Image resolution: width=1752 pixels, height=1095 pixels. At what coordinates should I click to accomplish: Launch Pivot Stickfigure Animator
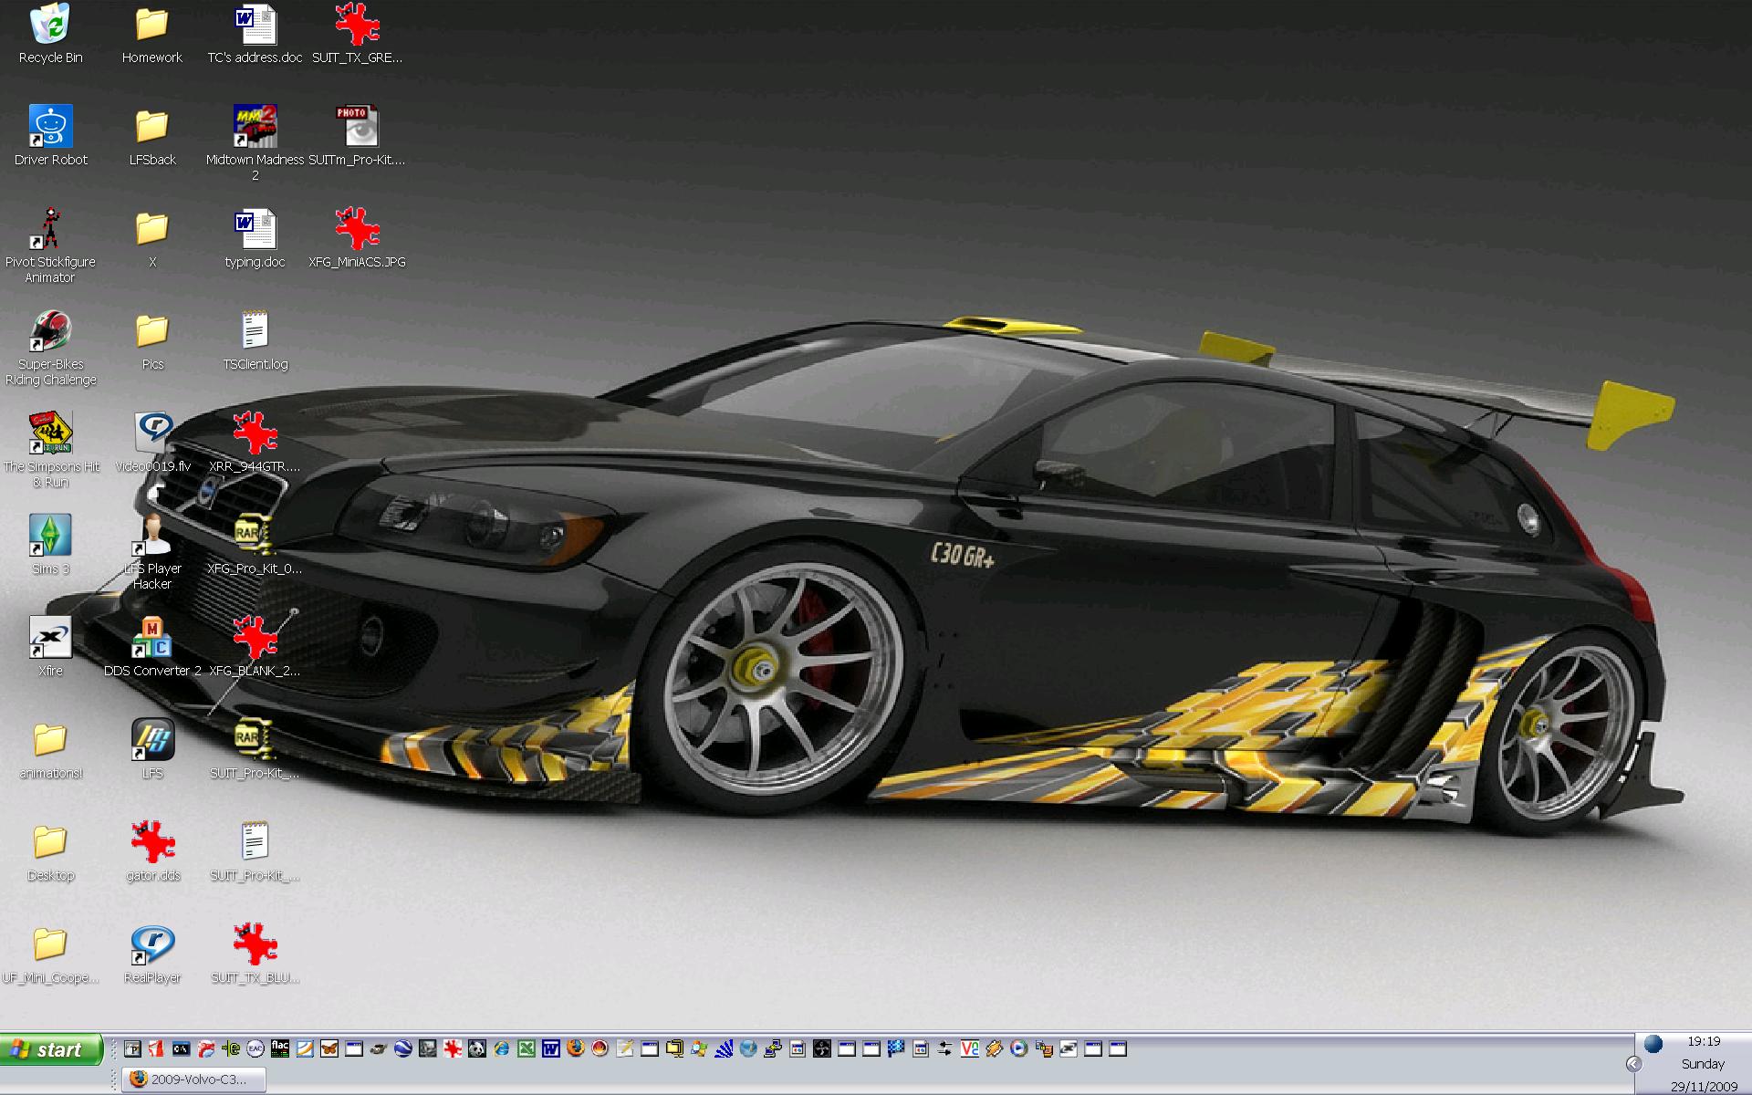pos(50,229)
